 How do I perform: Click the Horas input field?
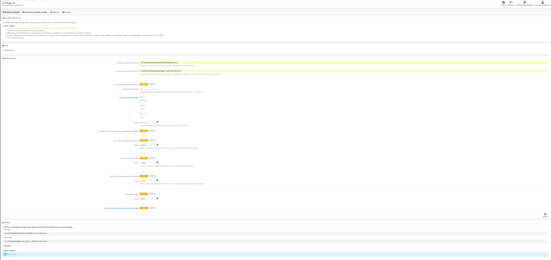pyautogui.click(x=144, y=106)
